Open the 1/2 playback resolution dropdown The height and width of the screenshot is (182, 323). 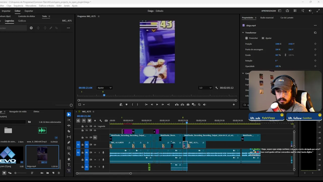pyautogui.click(x=205, y=88)
